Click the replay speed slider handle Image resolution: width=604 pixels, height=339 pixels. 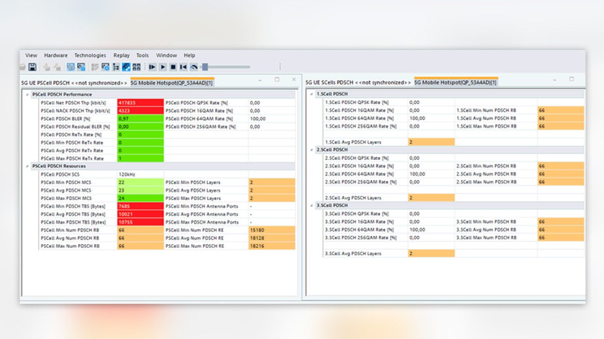tap(204, 67)
